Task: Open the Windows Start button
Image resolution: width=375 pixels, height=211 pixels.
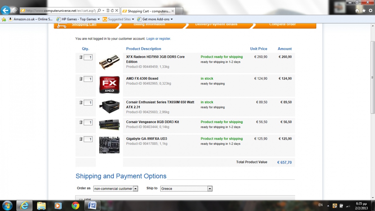Action: (7, 205)
